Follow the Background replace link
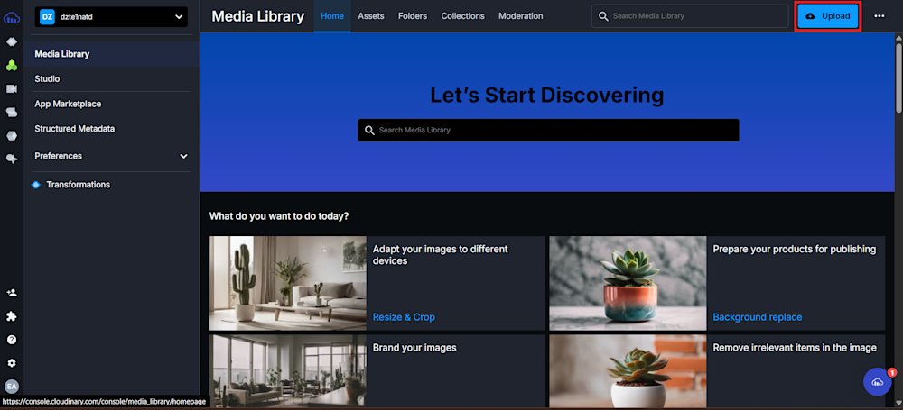 [x=758, y=317]
